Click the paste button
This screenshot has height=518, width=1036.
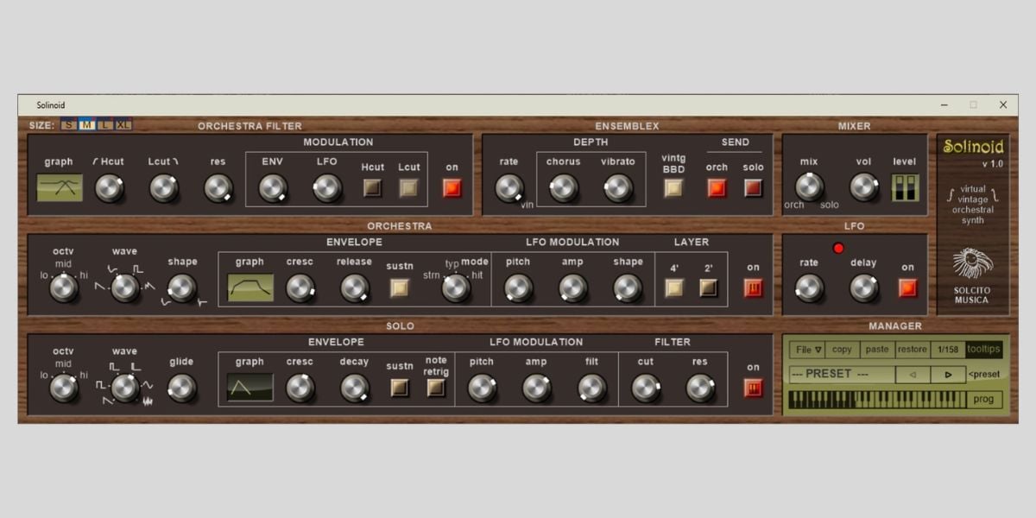point(876,350)
